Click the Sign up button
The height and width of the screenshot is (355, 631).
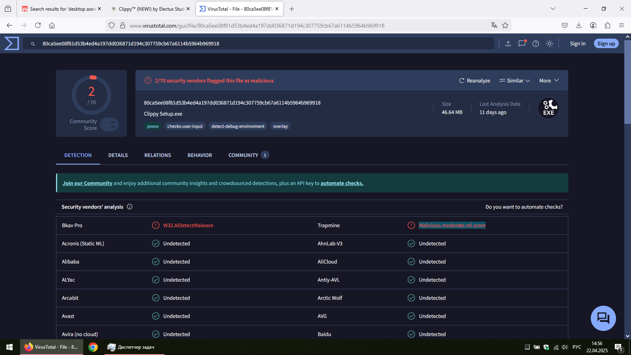click(x=606, y=44)
